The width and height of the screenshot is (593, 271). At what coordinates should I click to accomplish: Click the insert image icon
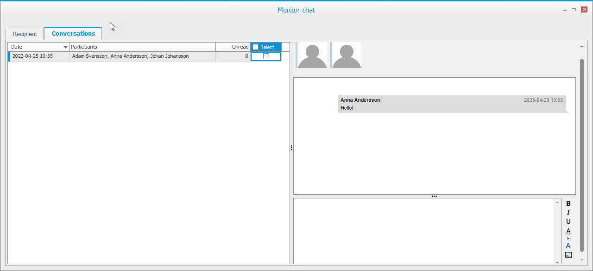coord(568,255)
